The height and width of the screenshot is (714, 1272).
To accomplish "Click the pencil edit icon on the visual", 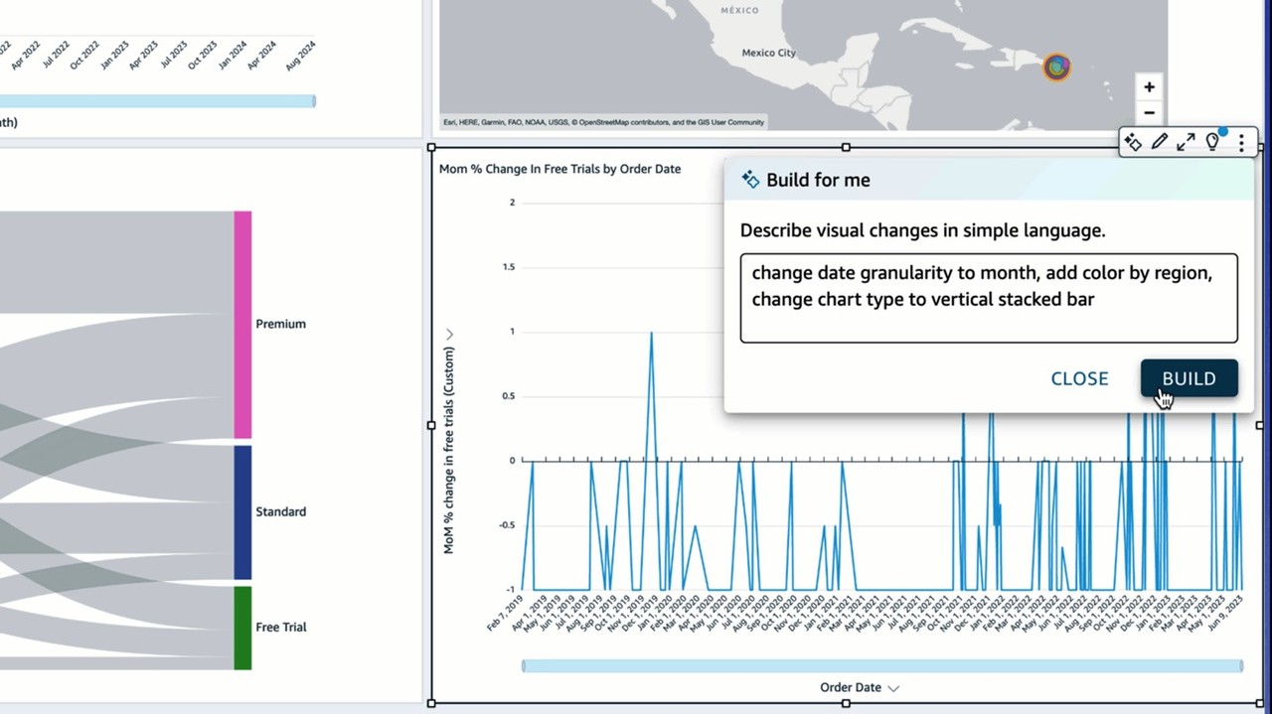I will 1159,142.
